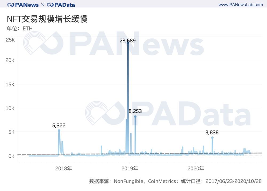Click the 15K y-axis tick label
Screen dimensions: 267x191
point(10,84)
